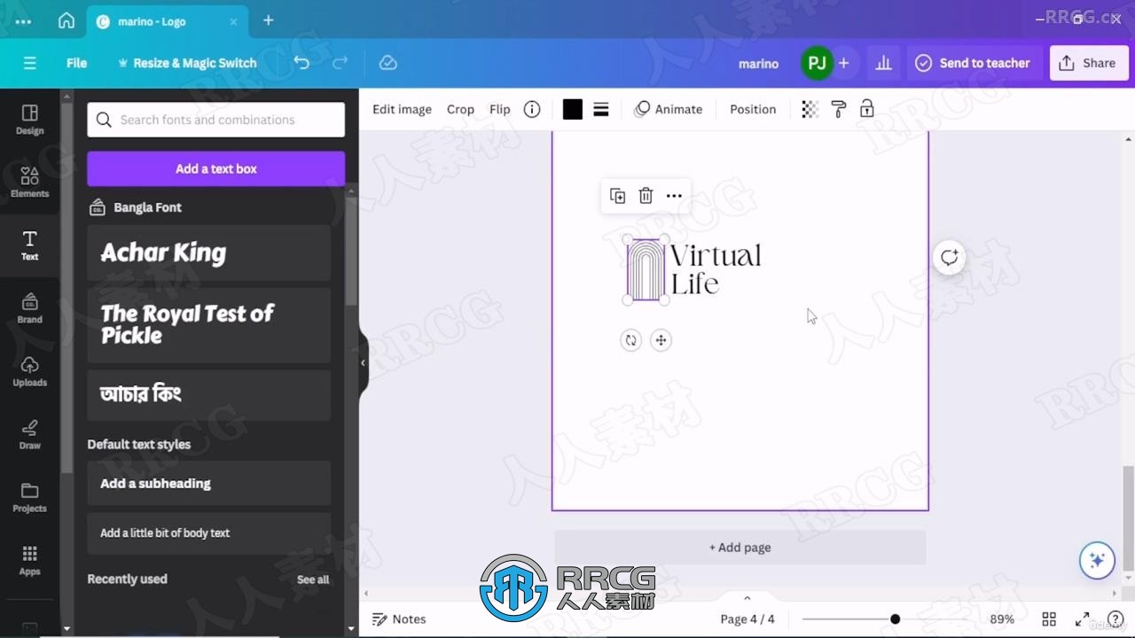Add collaborator with plus icon

tap(843, 63)
